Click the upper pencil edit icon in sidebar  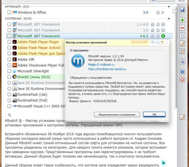[182, 43]
